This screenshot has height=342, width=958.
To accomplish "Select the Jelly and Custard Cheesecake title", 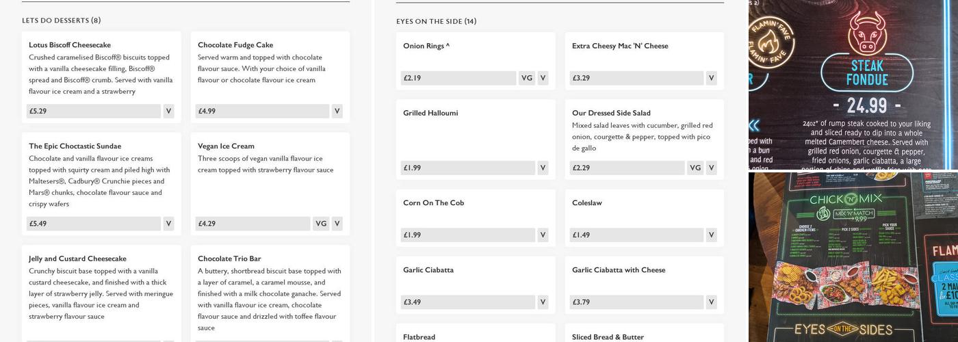I will (x=77, y=259).
